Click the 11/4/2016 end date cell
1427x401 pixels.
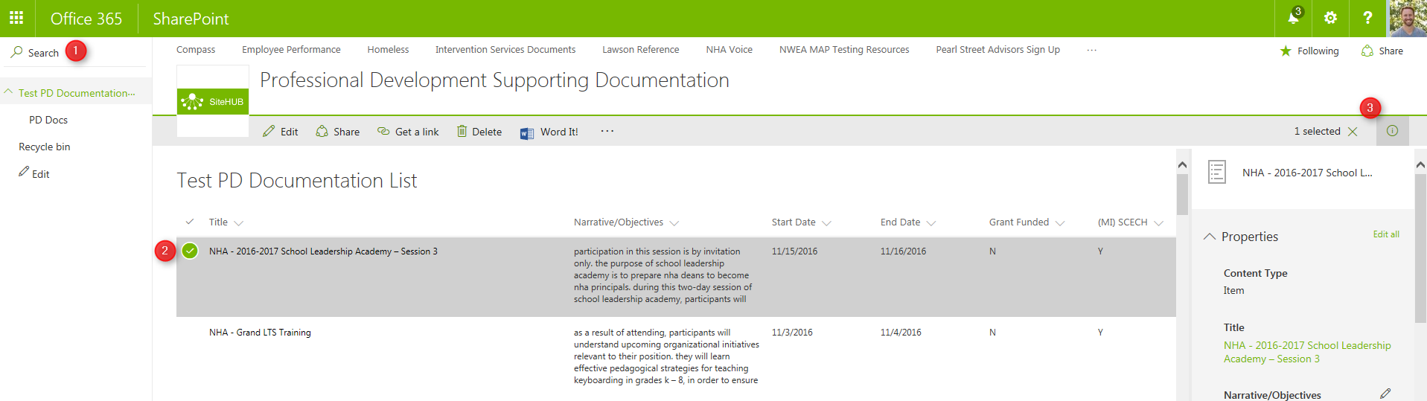[901, 333]
